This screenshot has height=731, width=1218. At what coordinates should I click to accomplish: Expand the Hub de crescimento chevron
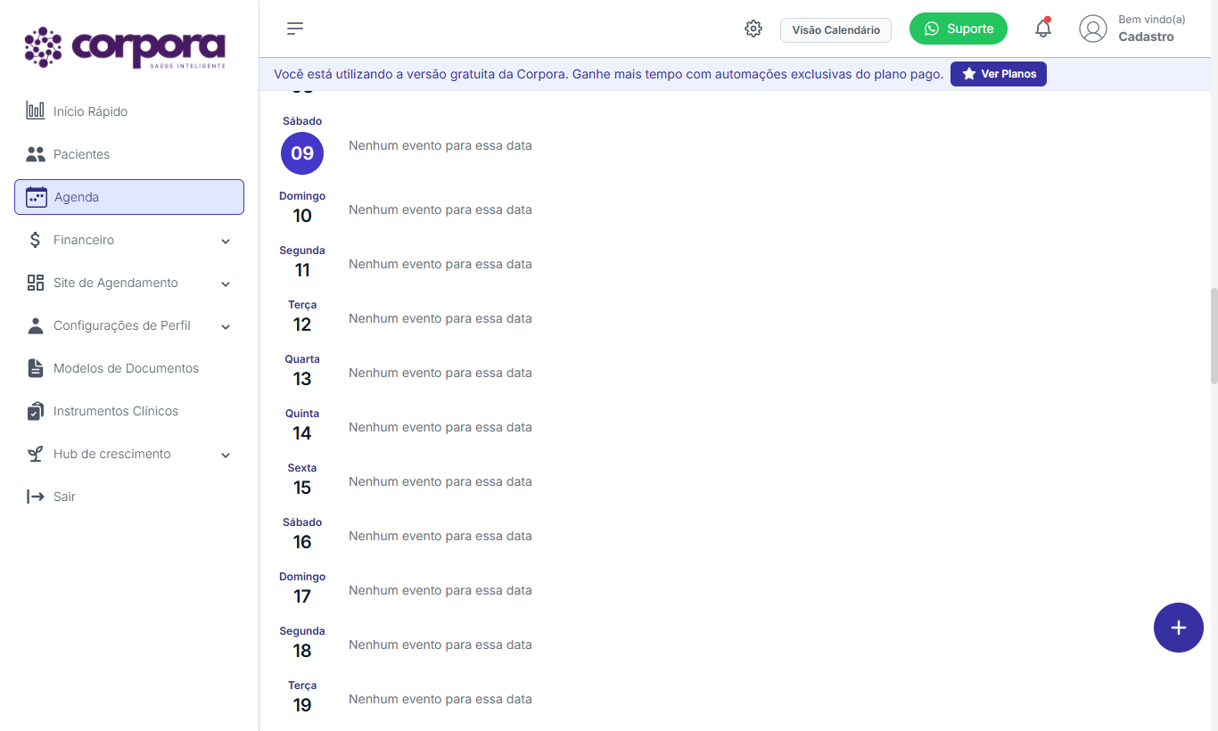(226, 455)
